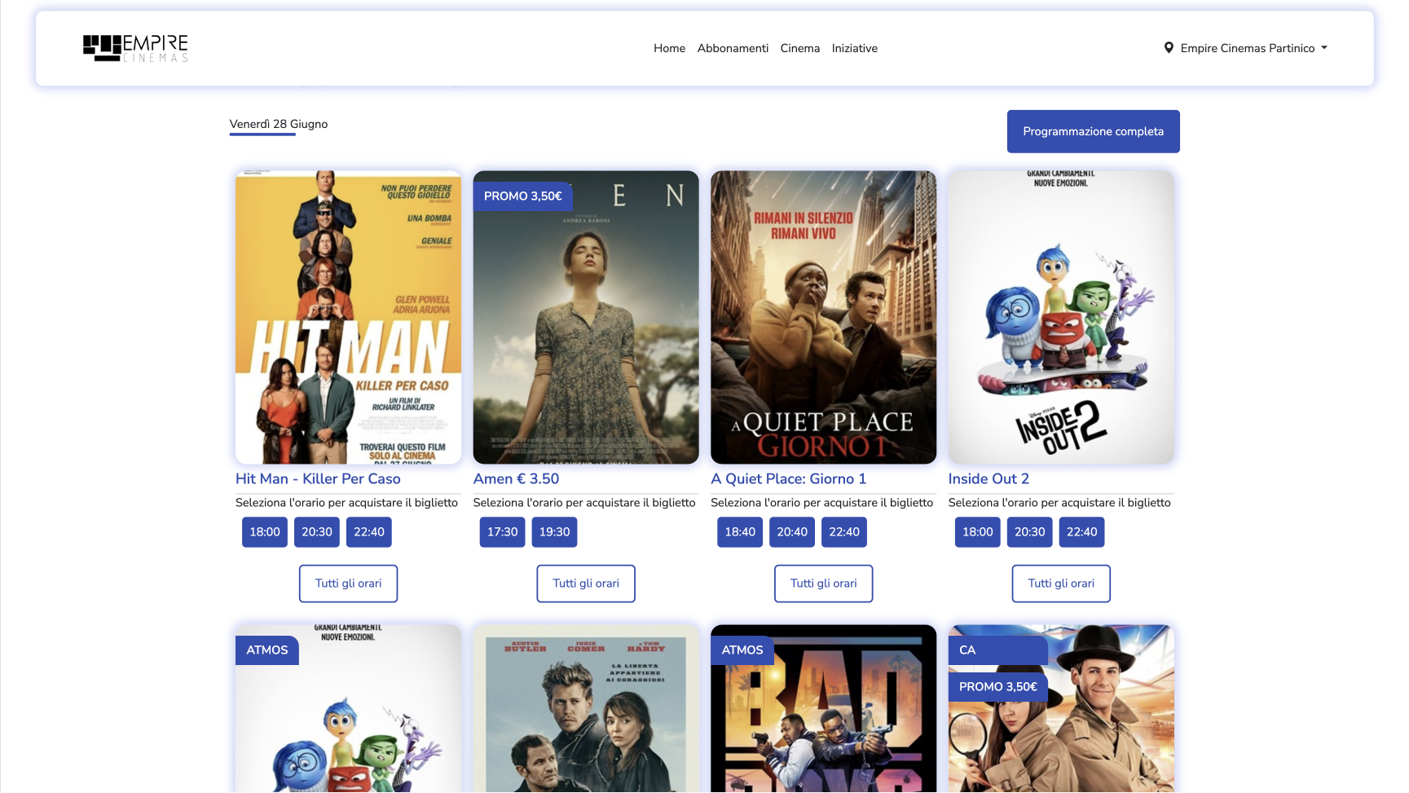This screenshot has height=793, width=1409.
Task: Select the Venerdì 28 Giugno tab
Action: [x=279, y=125]
